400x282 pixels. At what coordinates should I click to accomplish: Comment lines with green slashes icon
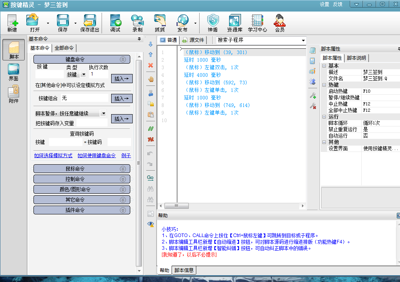(151, 128)
